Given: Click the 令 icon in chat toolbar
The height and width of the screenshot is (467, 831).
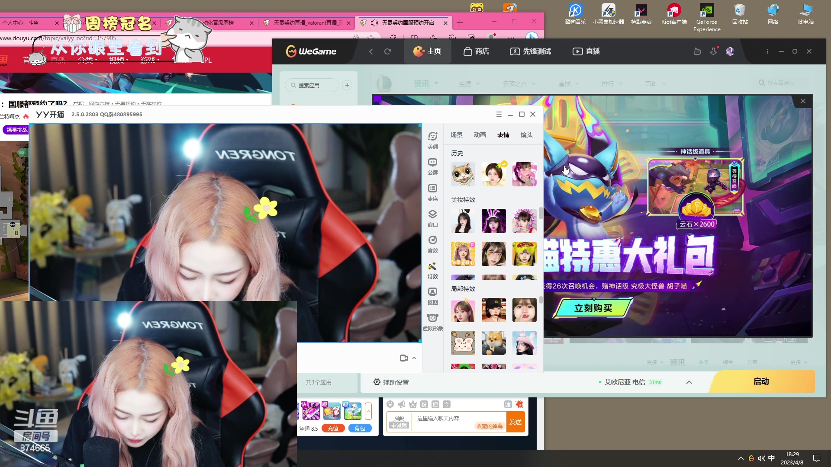Looking at the screenshot, I should point(447,404).
